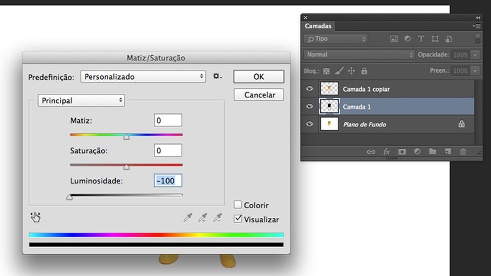Lock transparent pixels in Camadas panel

pyautogui.click(x=326, y=71)
